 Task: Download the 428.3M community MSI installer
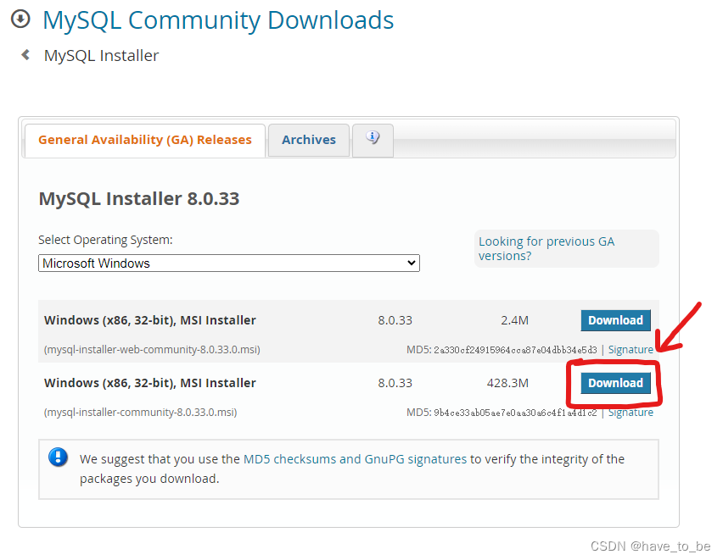click(x=615, y=383)
